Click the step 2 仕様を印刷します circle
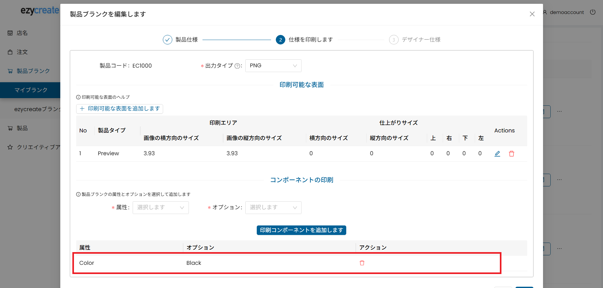603x288 pixels. (281, 40)
